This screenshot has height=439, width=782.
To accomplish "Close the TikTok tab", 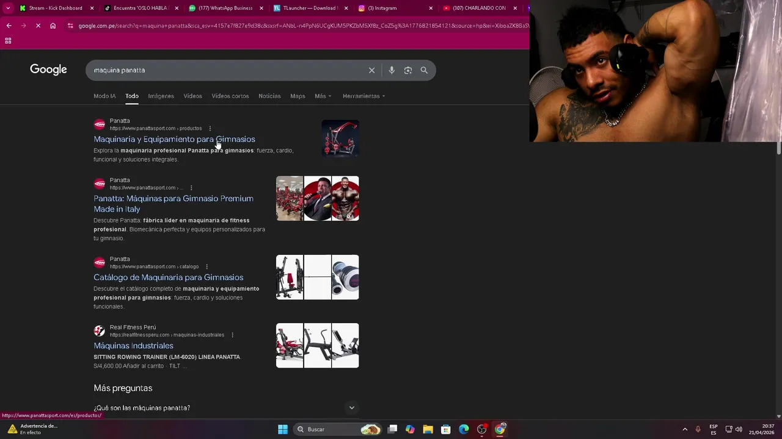I will tap(177, 8).
